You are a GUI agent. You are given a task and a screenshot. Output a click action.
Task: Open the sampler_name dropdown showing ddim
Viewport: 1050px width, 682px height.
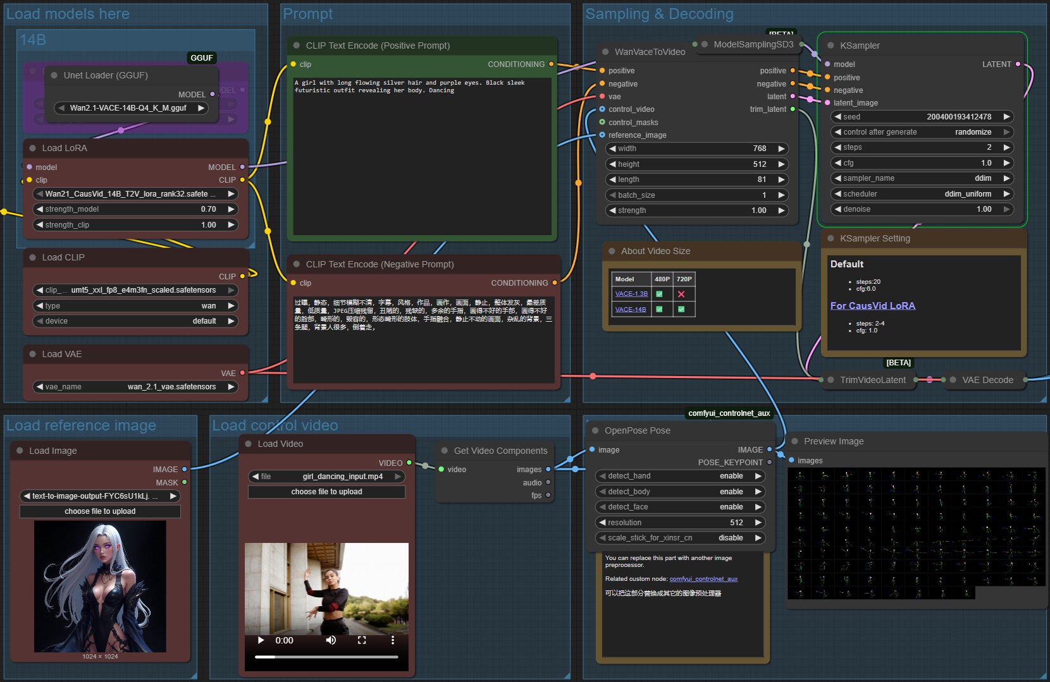tap(922, 178)
